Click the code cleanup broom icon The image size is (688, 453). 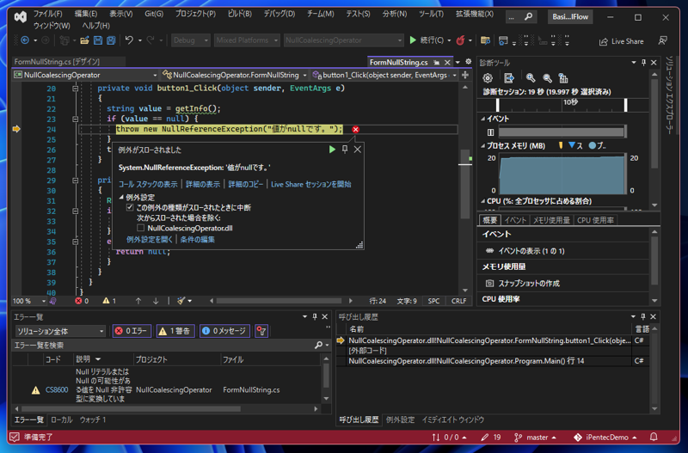[x=181, y=301]
